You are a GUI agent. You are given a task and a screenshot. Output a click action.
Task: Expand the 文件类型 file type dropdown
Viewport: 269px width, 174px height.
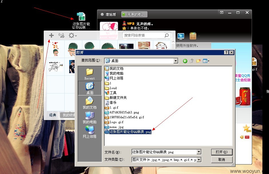coord(199,160)
